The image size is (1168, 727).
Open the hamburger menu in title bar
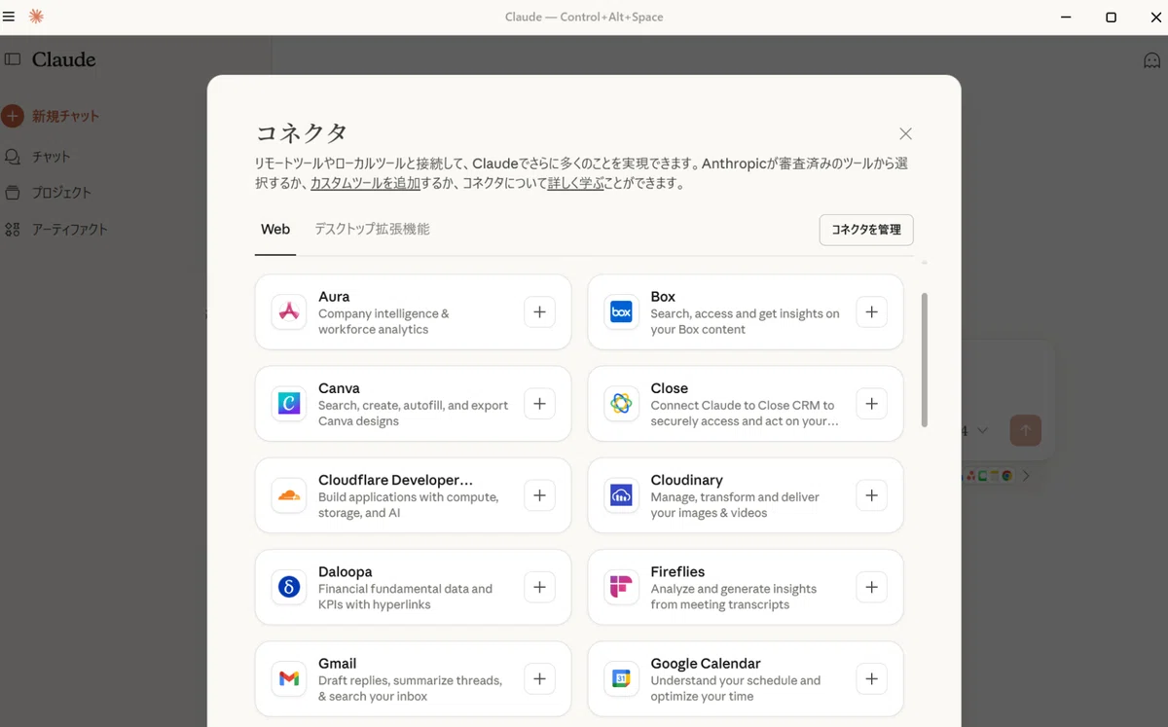[9, 17]
